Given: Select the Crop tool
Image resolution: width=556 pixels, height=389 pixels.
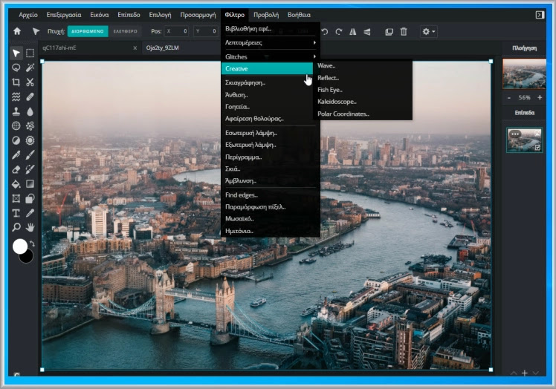Looking at the screenshot, I should click(16, 82).
